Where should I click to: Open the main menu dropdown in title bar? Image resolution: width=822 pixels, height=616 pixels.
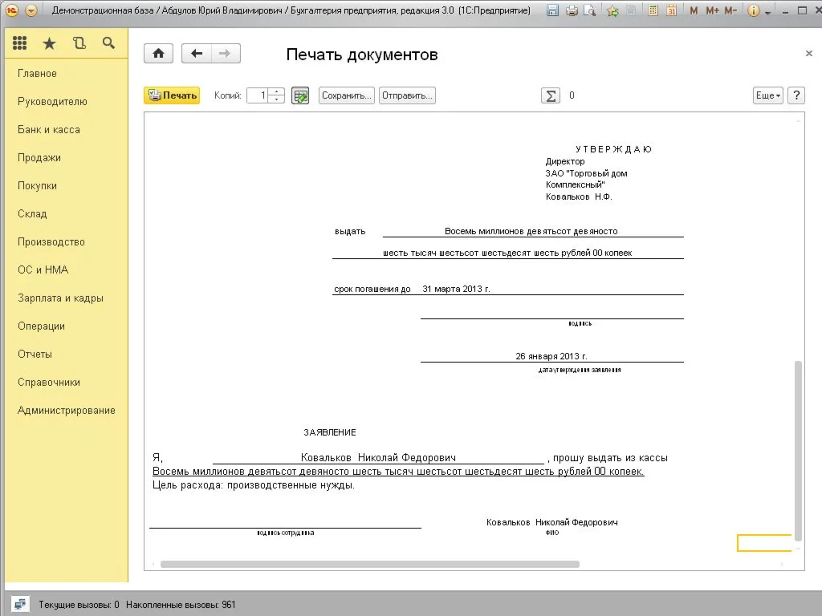(x=31, y=10)
